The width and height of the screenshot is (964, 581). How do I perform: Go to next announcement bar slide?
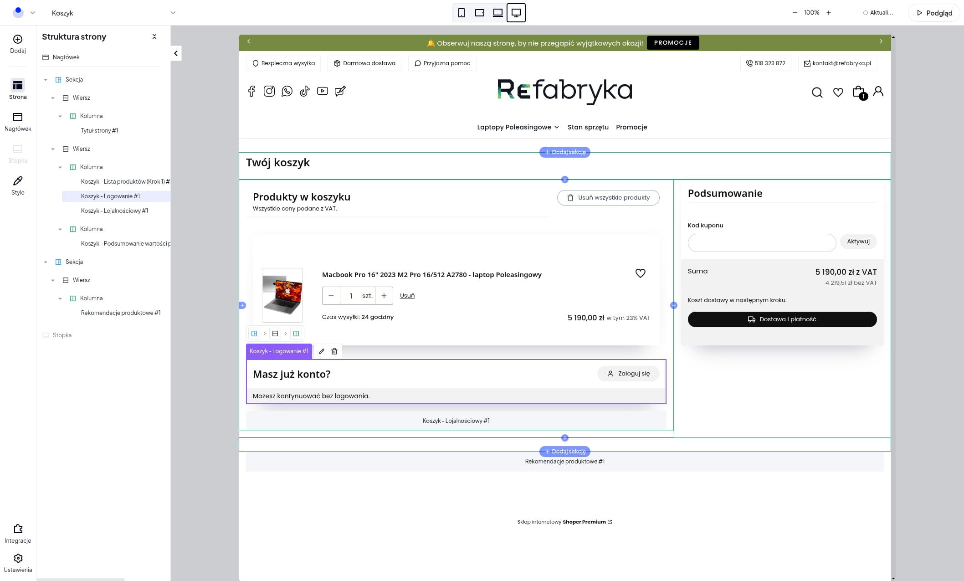coord(881,41)
